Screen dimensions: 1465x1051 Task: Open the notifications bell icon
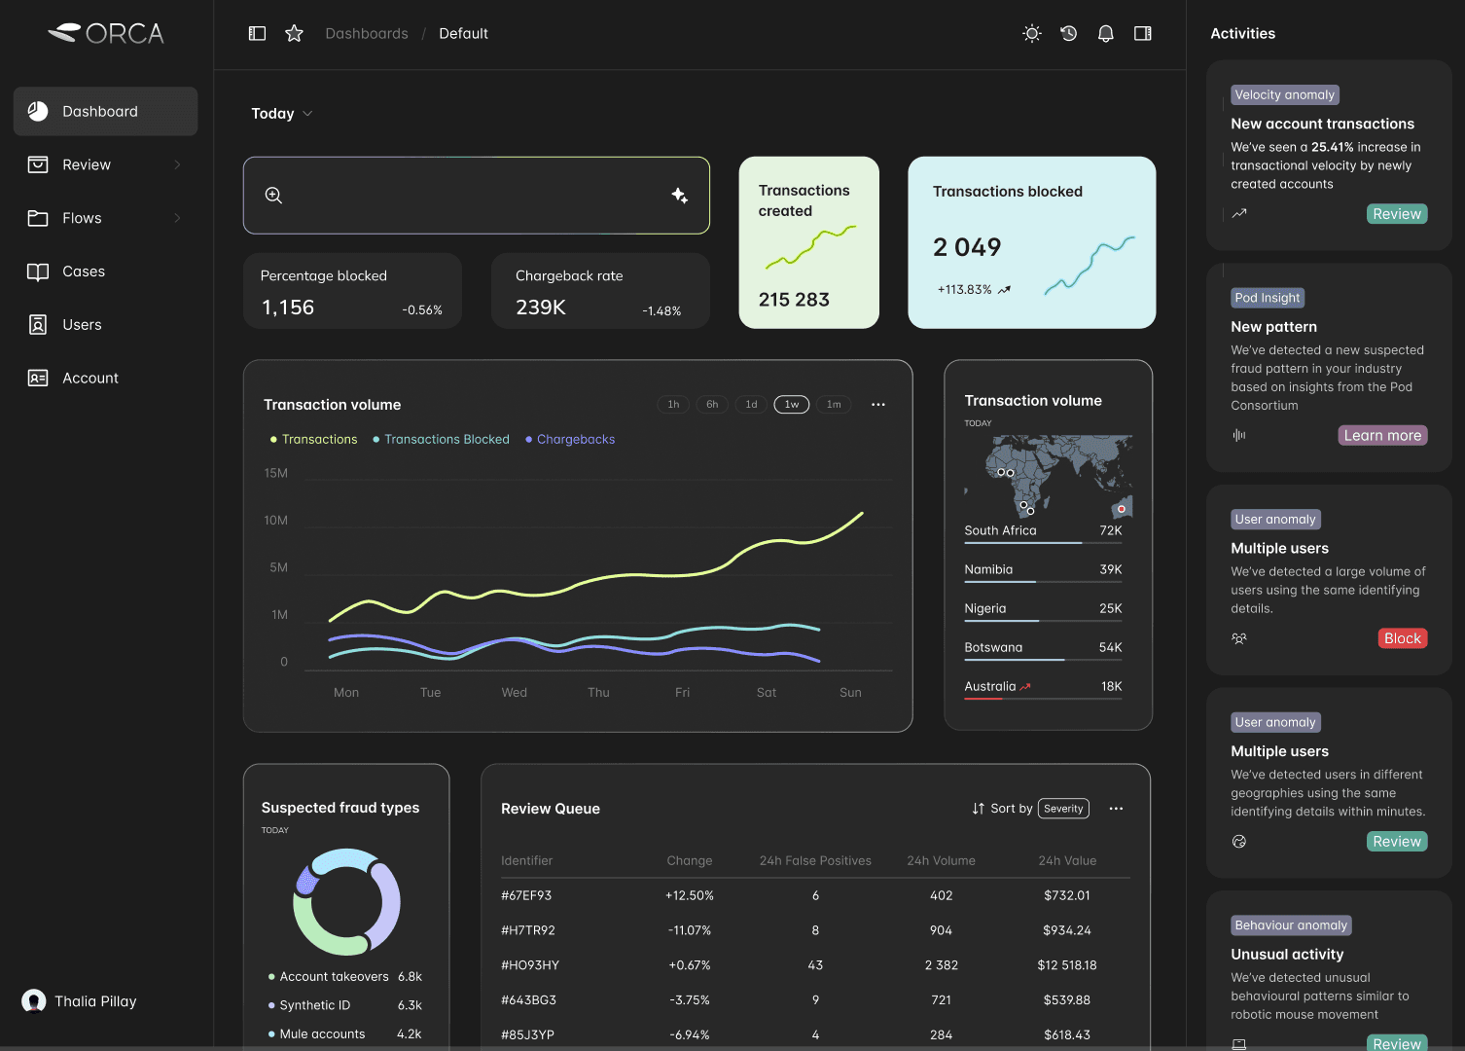tap(1105, 33)
